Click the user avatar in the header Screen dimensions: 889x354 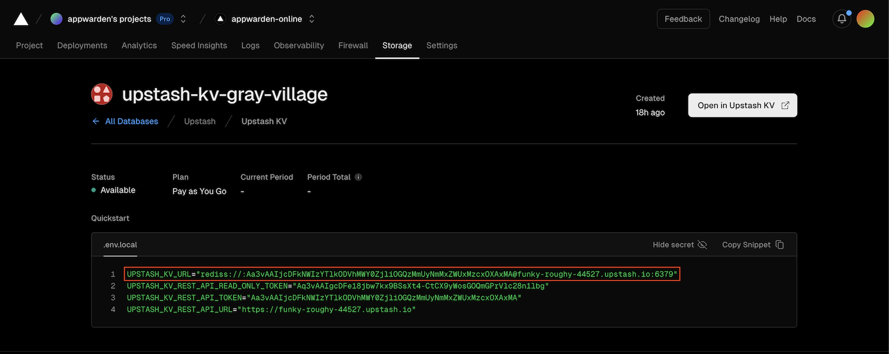(865, 17)
